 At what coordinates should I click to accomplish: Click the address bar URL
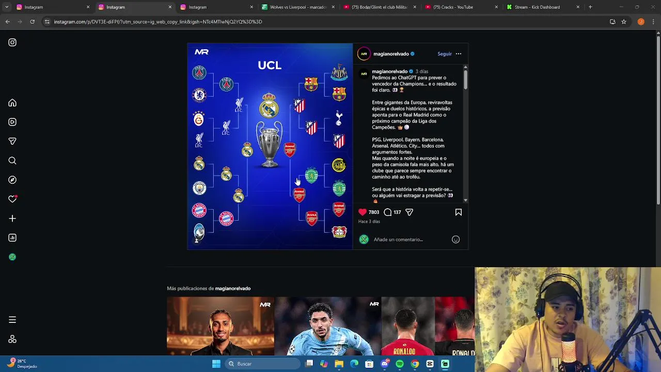(x=158, y=22)
